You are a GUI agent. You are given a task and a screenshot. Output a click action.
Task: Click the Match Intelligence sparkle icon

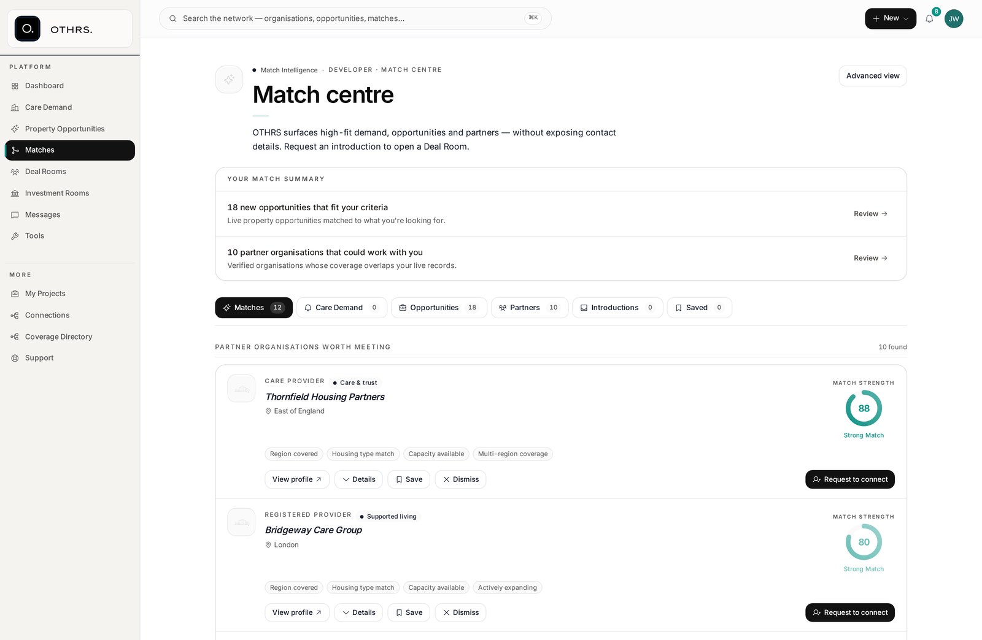229,80
